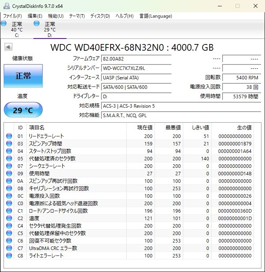Screen dimensions: 265x272
Task: Click the features field S.M.A.R.T., NCQ, GPL
Action: [181, 115]
